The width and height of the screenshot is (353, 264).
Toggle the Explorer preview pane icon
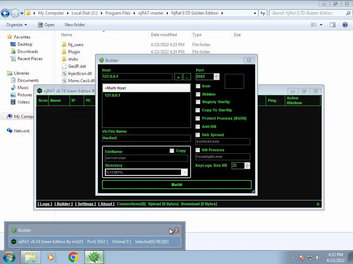point(333,25)
